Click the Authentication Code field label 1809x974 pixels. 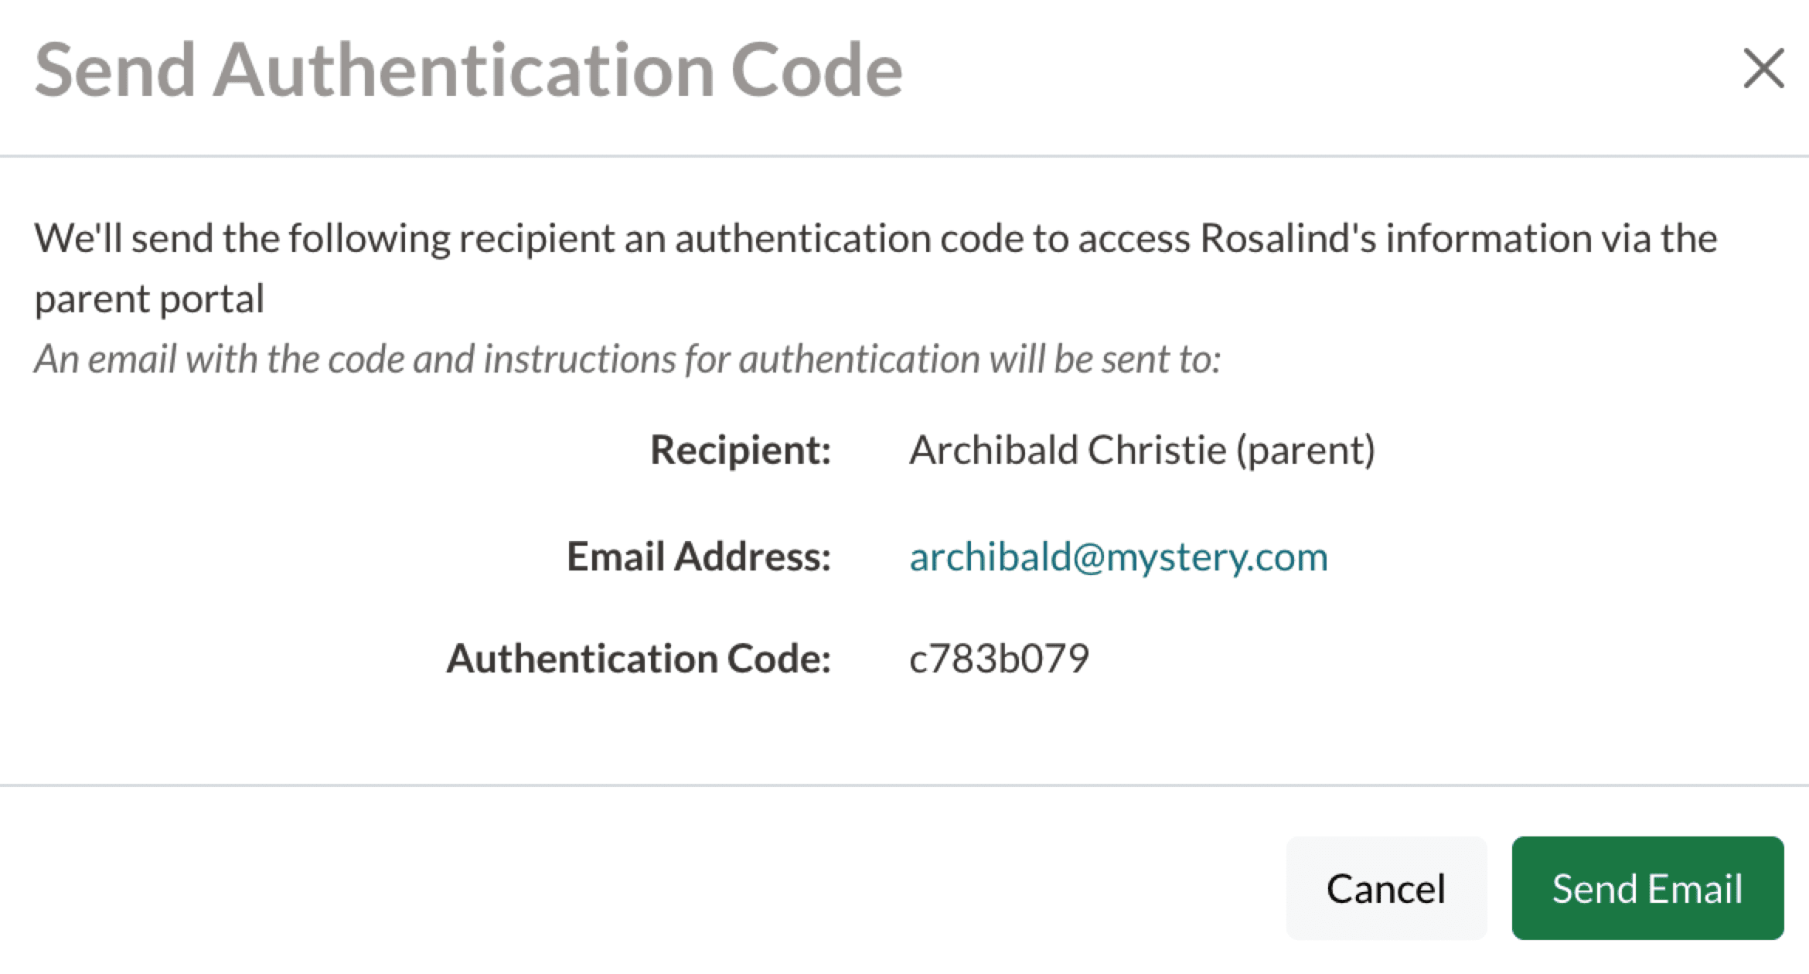pyautogui.click(x=638, y=659)
